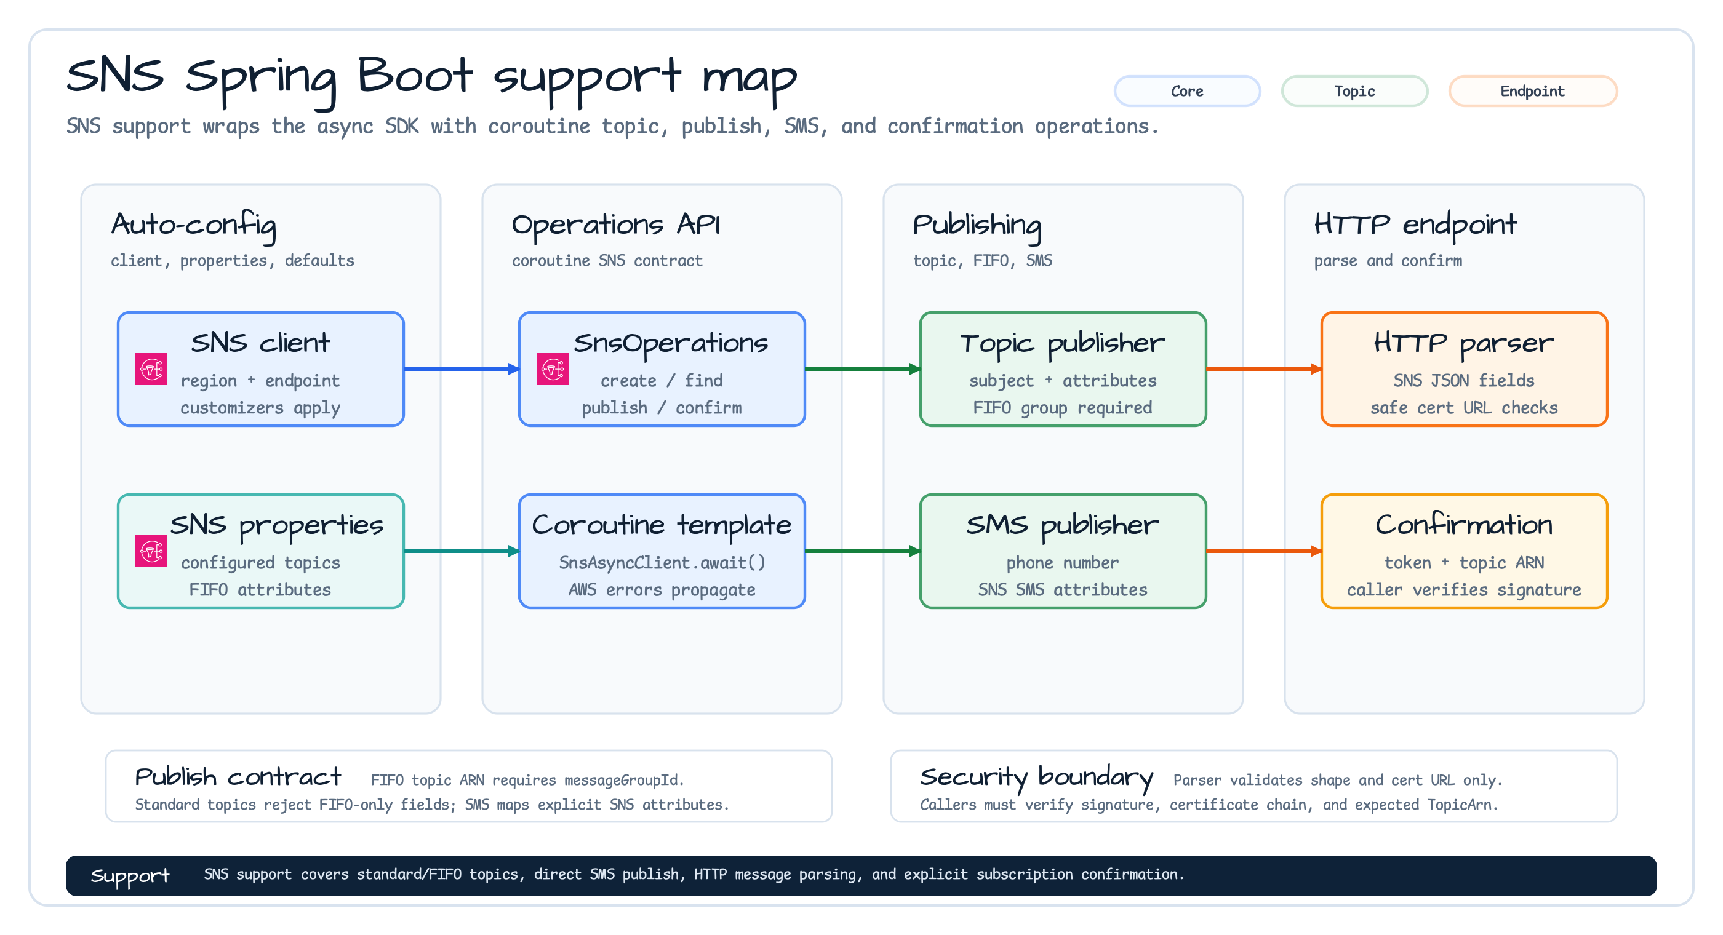Click 'SNS JSON fields' text
The width and height of the screenshot is (1723, 935).
1463,381
